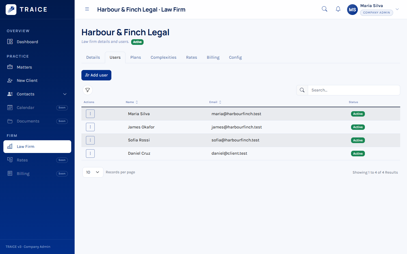The height and width of the screenshot is (254, 407).
Task: Open the table filter funnel icon
Action: tap(88, 90)
